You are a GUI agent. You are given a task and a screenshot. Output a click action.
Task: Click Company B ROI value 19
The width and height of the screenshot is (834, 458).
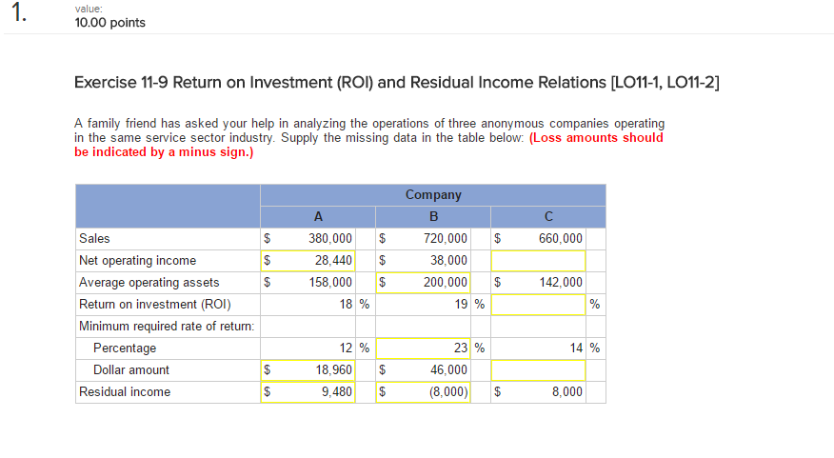(461, 305)
